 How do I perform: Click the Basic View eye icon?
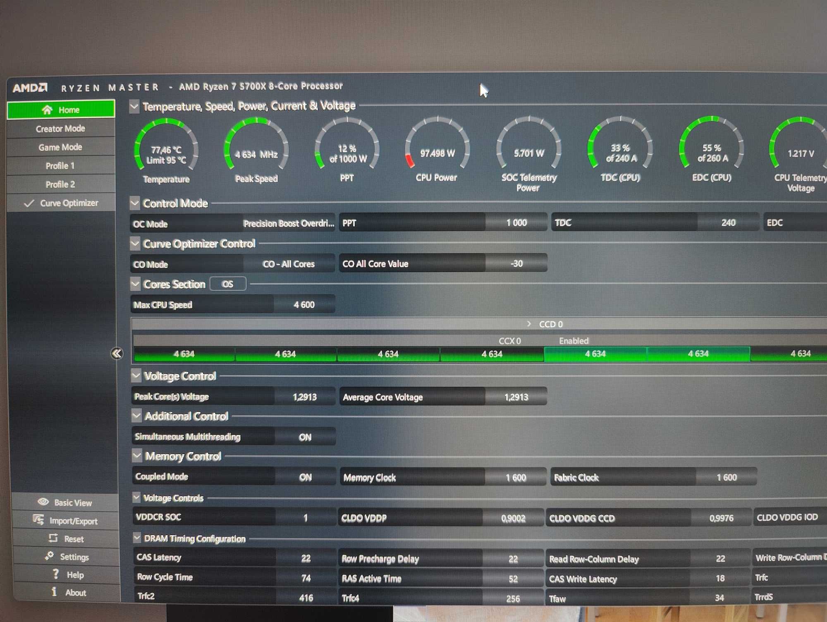coord(43,502)
